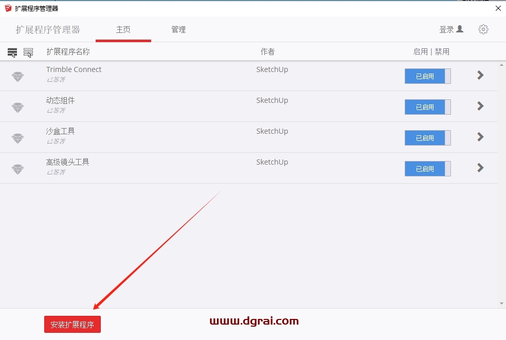The width and height of the screenshot is (506, 340).
Task: Toggle the 已启用 switch for Trimble Connect
Action: 428,76
